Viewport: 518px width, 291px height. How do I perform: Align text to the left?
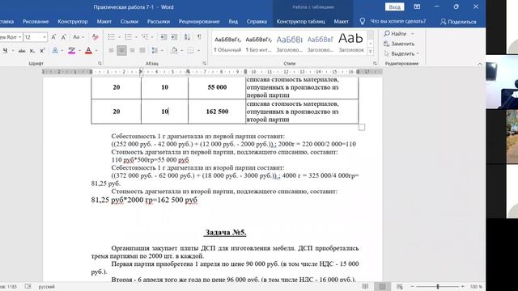(x=112, y=50)
